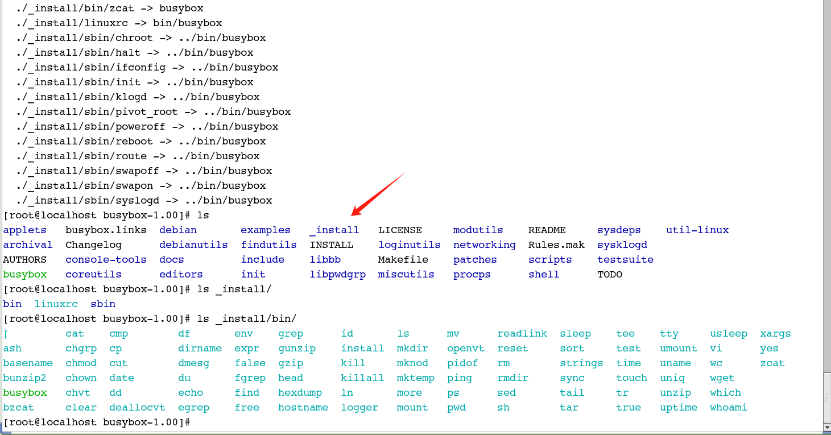This screenshot has height=435, width=831.
Task: Click the 'libpwdgrp' directory entry
Action: pos(337,275)
